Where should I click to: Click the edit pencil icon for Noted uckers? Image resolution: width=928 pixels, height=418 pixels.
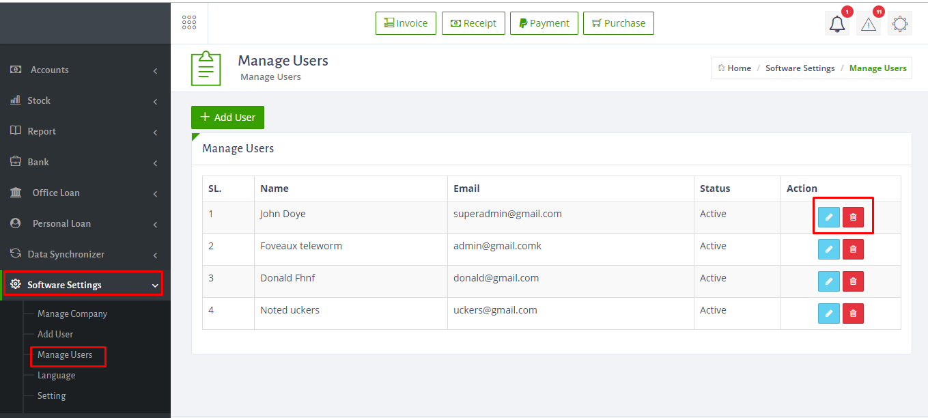pos(828,313)
